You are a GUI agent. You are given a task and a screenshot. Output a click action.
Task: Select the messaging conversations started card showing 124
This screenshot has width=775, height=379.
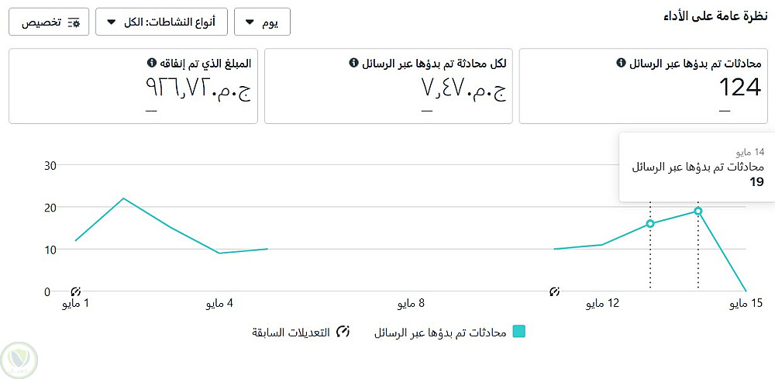coord(642,85)
